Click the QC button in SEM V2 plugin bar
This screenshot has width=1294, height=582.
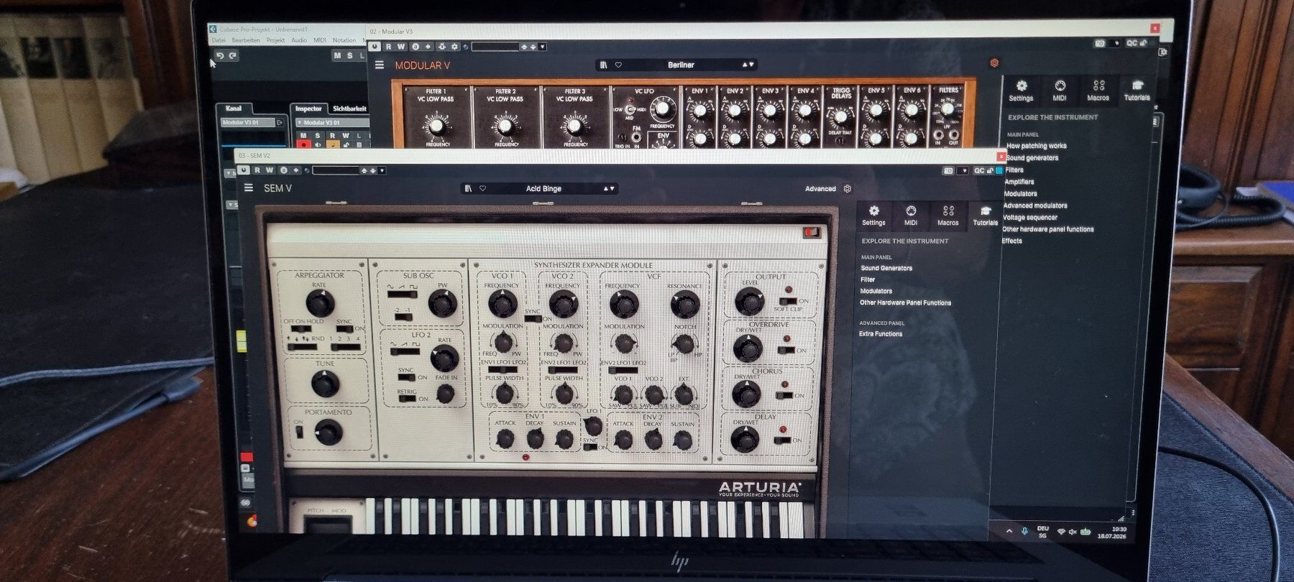click(x=979, y=170)
